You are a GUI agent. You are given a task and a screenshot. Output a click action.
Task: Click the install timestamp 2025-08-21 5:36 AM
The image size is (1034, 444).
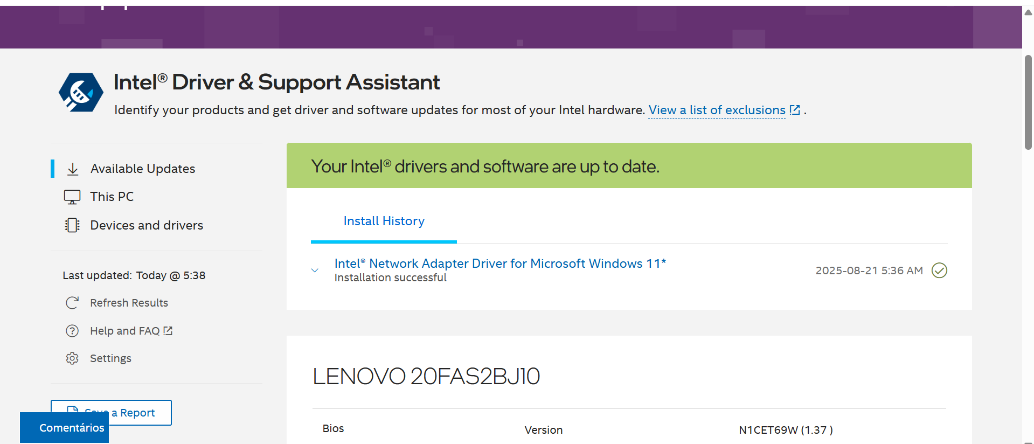point(869,270)
